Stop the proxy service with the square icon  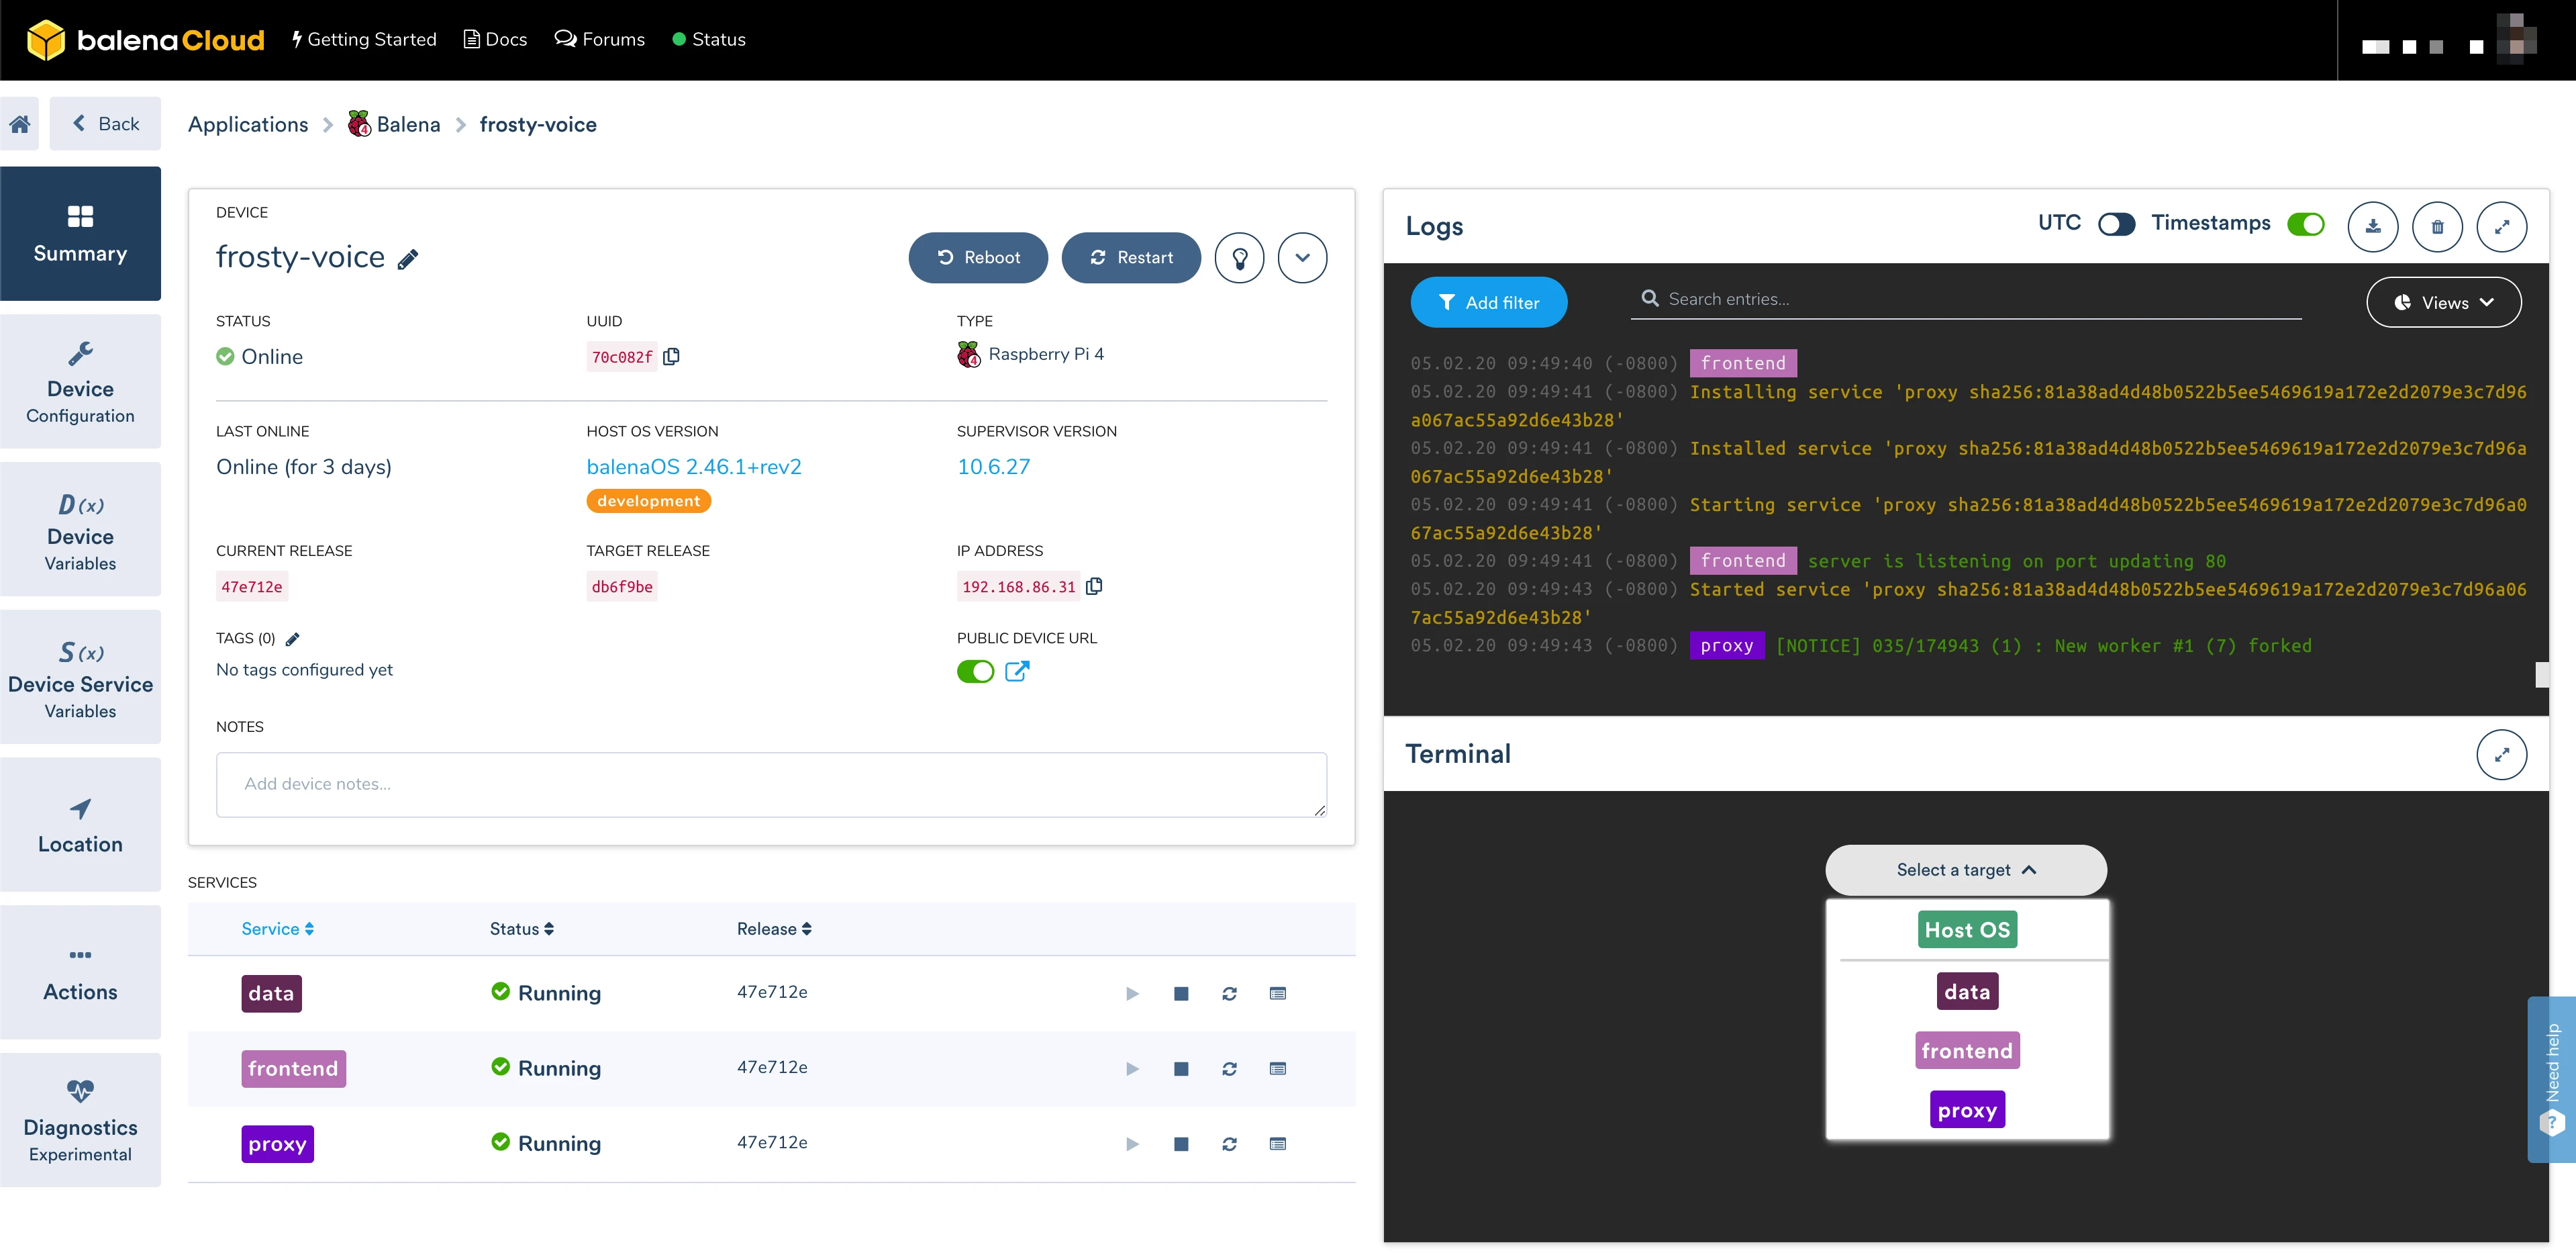[1181, 1144]
